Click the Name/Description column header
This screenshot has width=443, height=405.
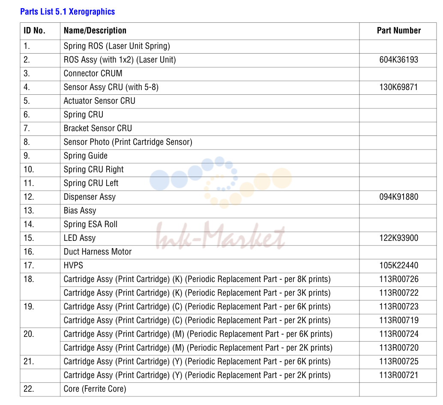(95, 30)
